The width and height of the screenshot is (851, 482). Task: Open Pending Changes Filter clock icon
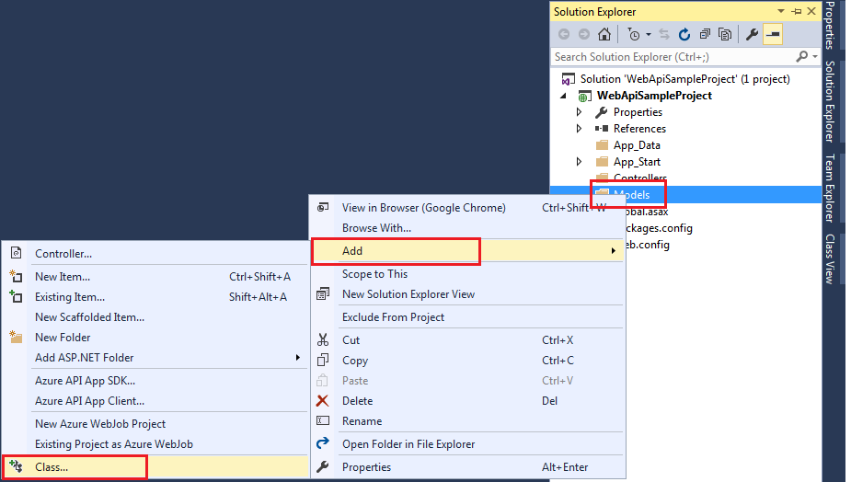[x=634, y=34]
